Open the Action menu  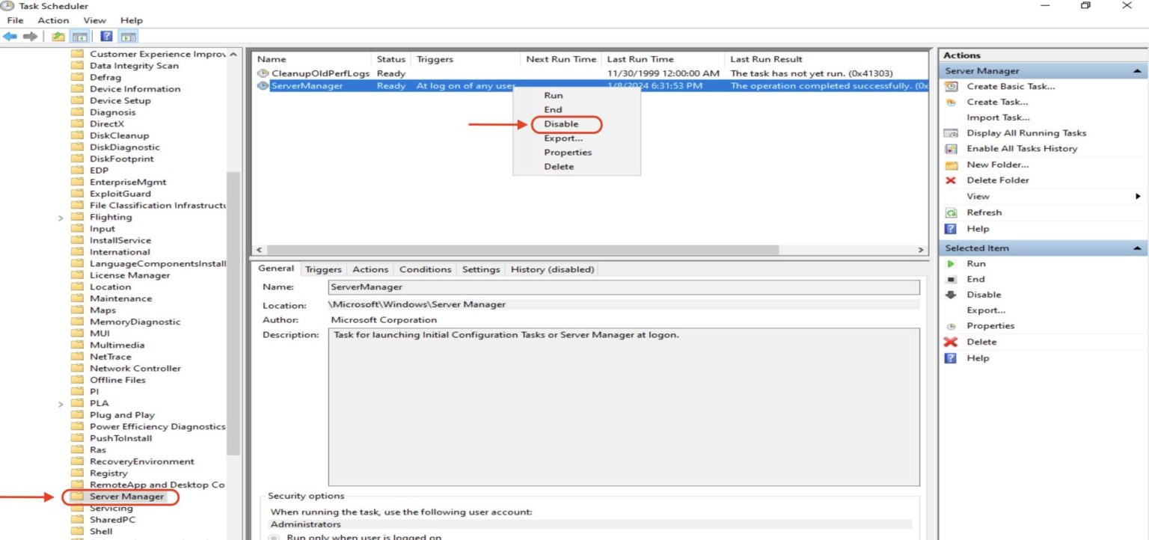click(52, 20)
